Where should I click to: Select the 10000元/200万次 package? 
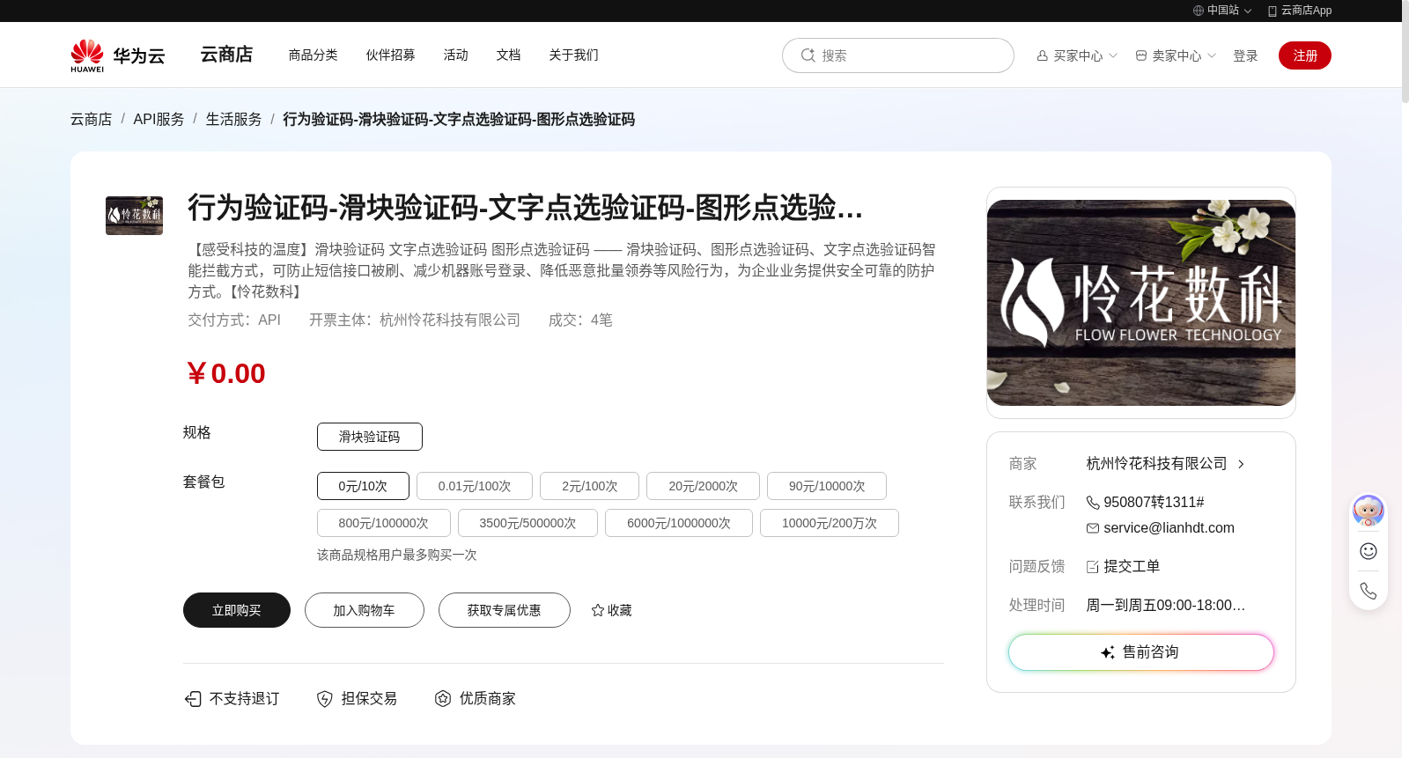830,523
